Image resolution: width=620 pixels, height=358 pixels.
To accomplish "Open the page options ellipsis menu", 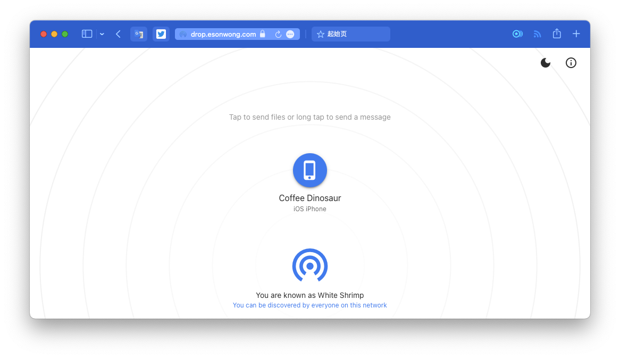I will pos(290,34).
